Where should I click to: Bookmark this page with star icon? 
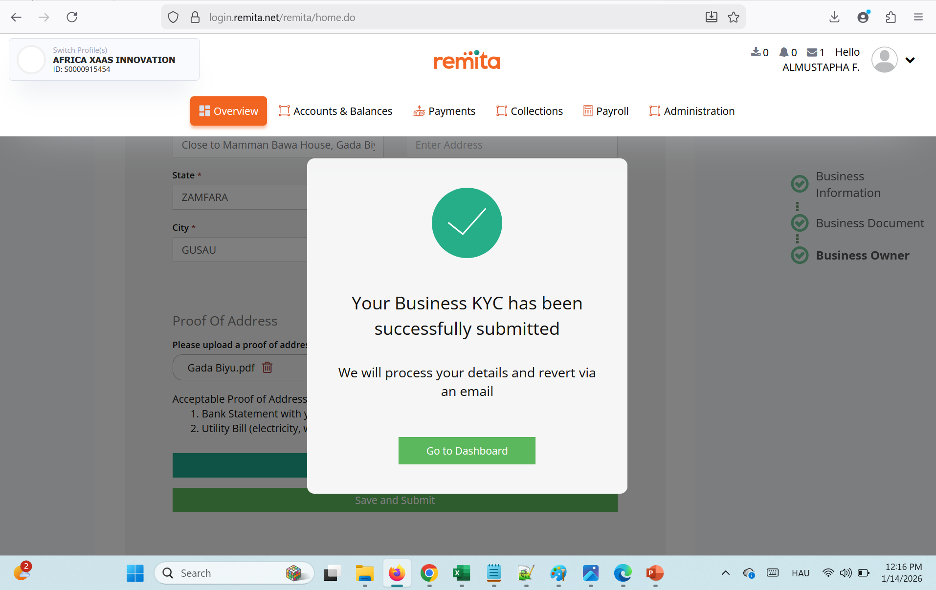coord(734,18)
